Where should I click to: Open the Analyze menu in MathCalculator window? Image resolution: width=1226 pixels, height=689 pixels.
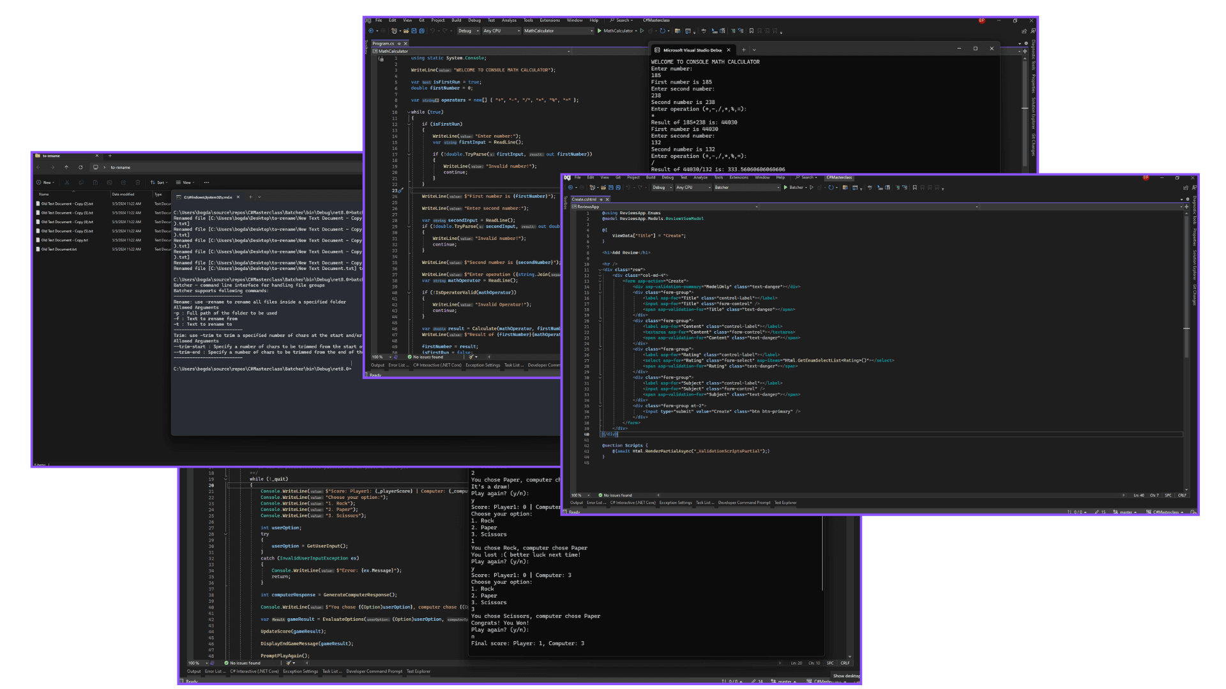coord(509,20)
